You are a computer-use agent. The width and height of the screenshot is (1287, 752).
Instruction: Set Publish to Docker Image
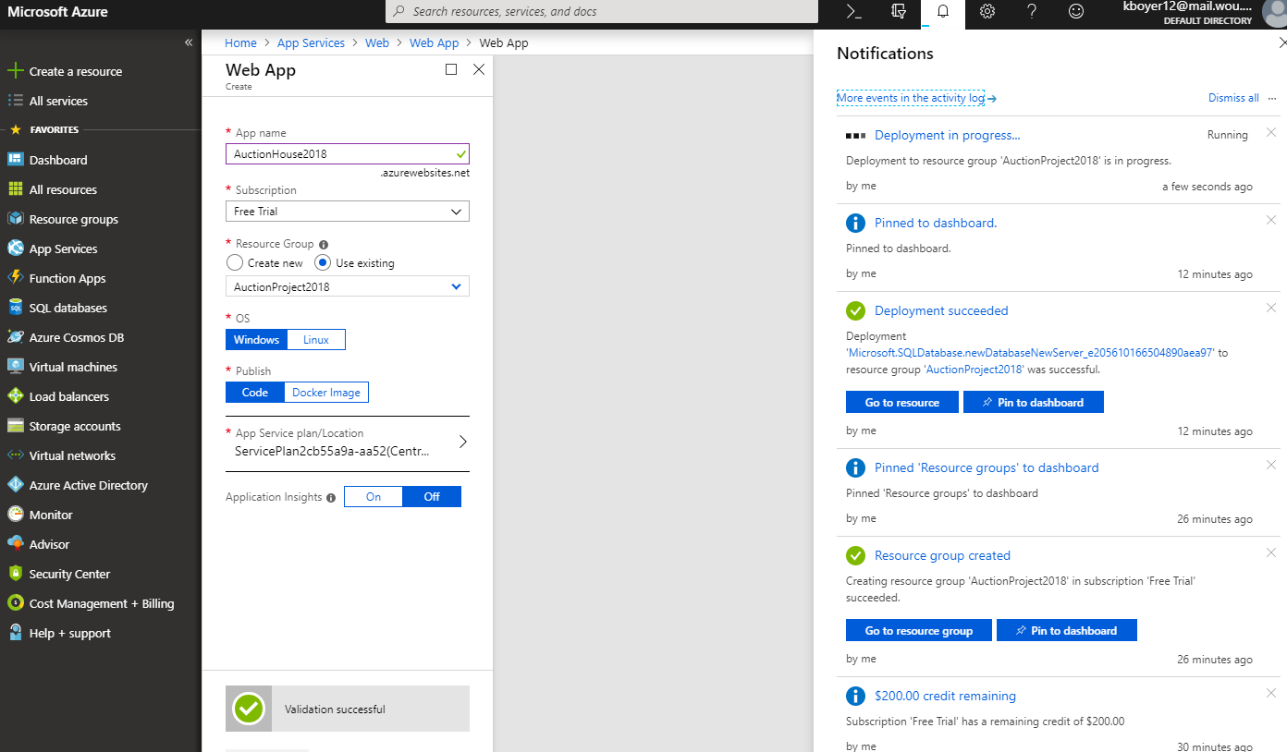click(326, 393)
